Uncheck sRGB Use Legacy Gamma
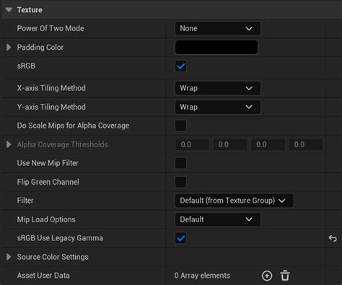 tap(180, 238)
